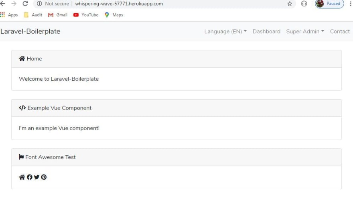Click the 'Font Awesome Test' header text
Image resolution: width=353 pixels, height=198 pixels.
pyautogui.click(x=51, y=157)
